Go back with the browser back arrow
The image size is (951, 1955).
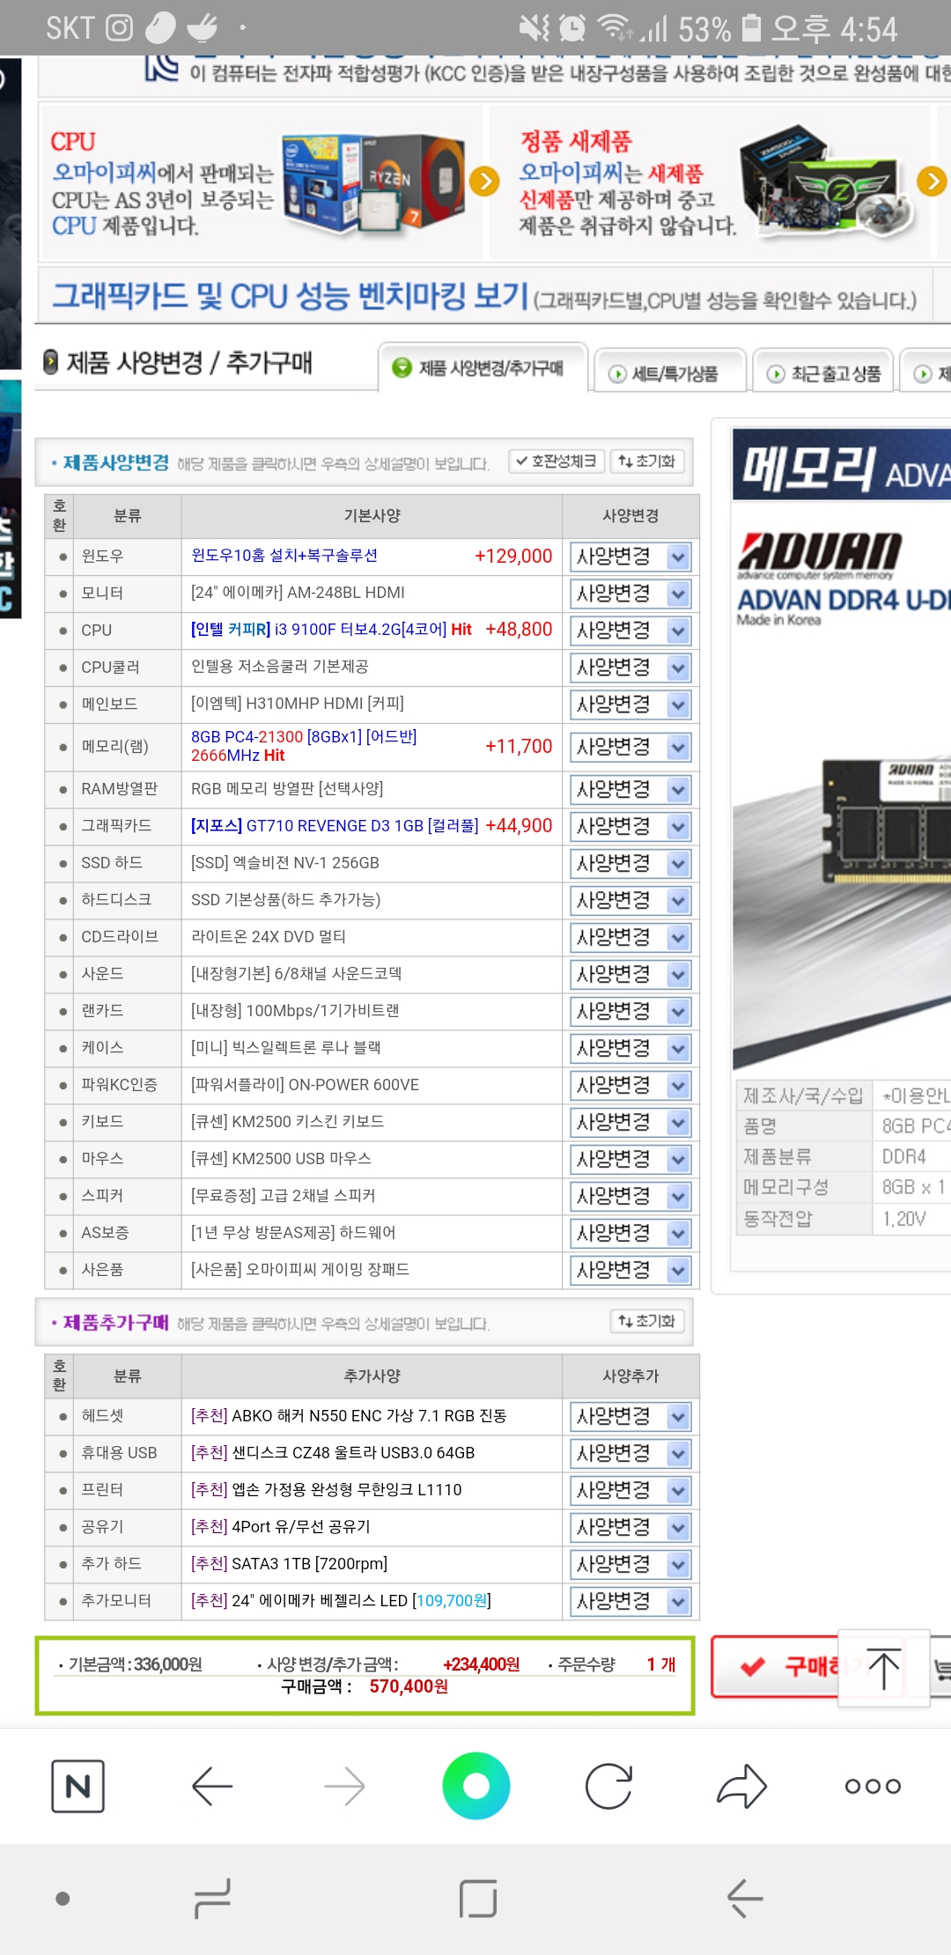211,1786
